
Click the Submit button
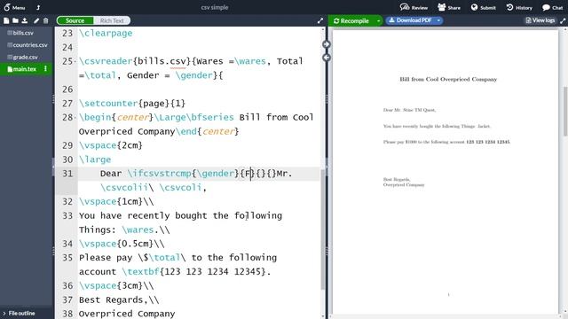483,7
